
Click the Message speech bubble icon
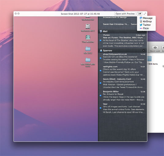tap(141, 18)
